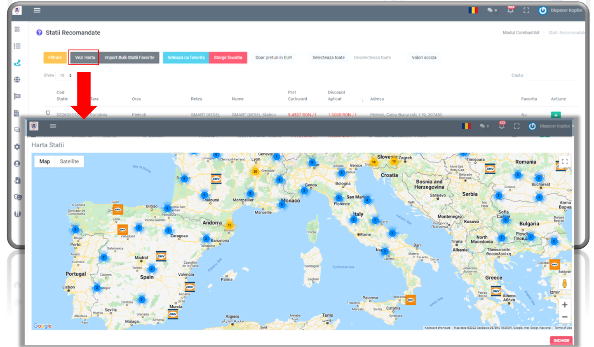Viewport: 594px width, 347px height.
Task: Click the Vezi Harta button
Action: 85,58
